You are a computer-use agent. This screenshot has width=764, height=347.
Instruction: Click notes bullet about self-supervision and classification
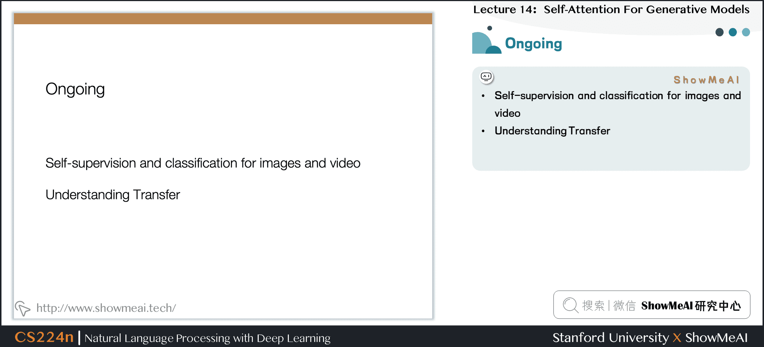(617, 104)
